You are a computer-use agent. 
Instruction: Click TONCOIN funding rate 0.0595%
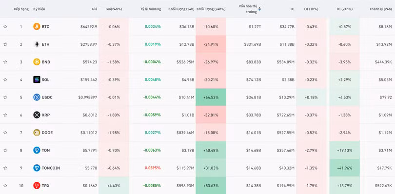coord(153,168)
